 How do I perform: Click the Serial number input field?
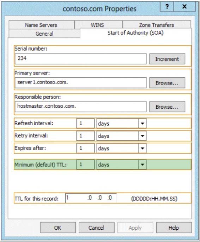(80, 59)
